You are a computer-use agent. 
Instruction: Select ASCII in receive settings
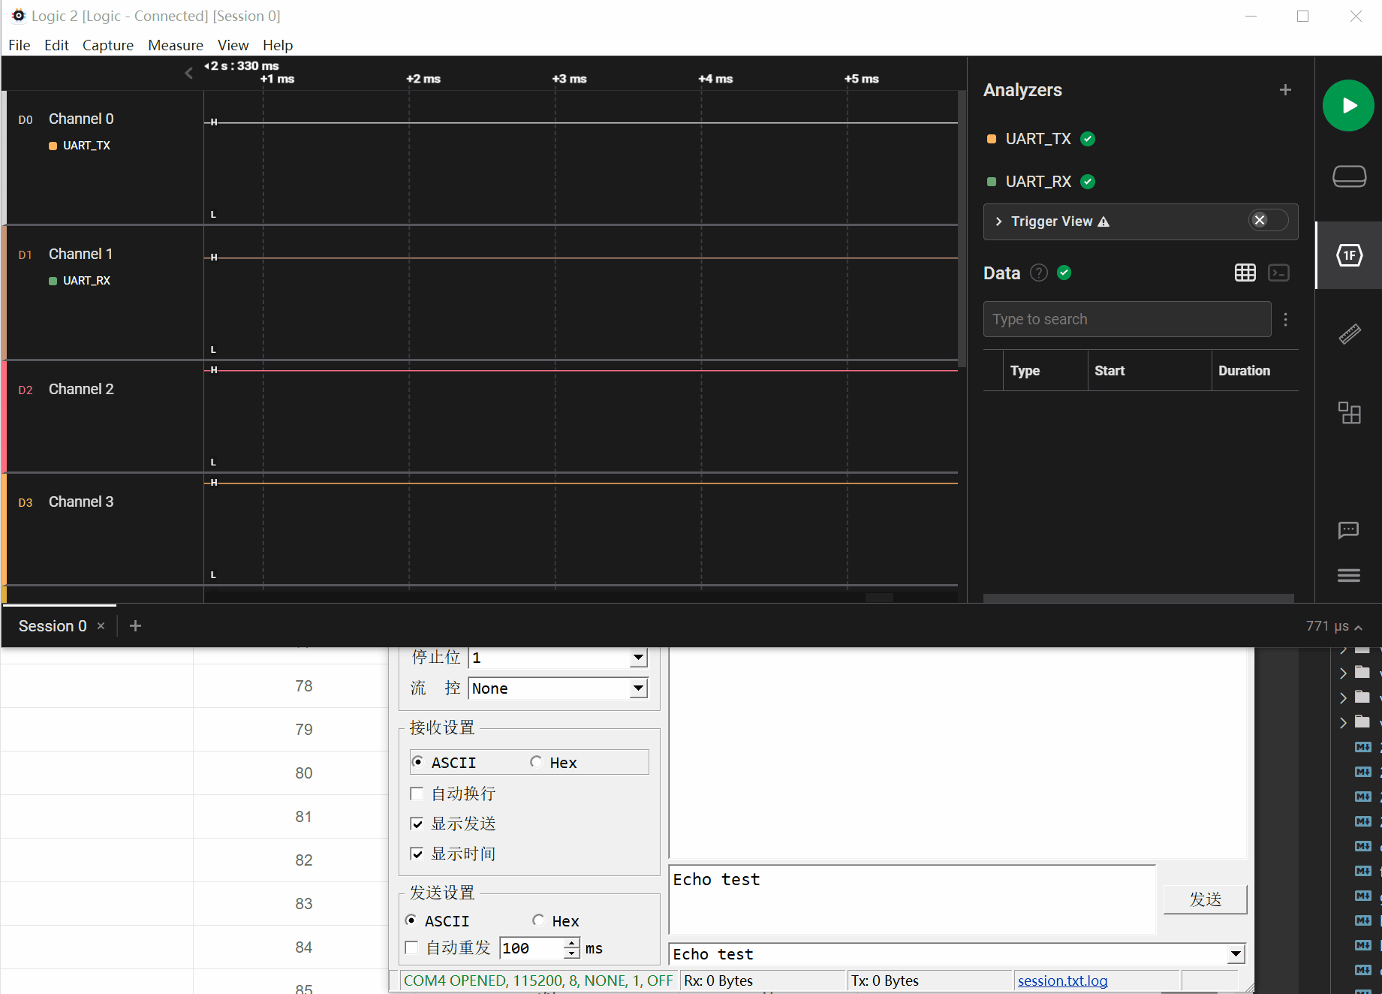pos(418,762)
